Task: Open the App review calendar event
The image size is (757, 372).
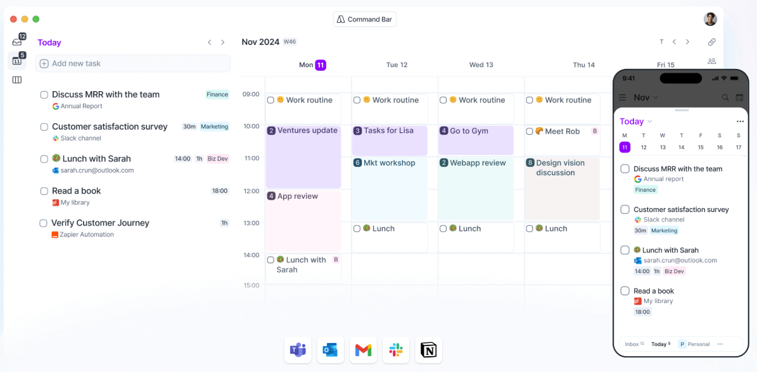Action: (303, 221)
